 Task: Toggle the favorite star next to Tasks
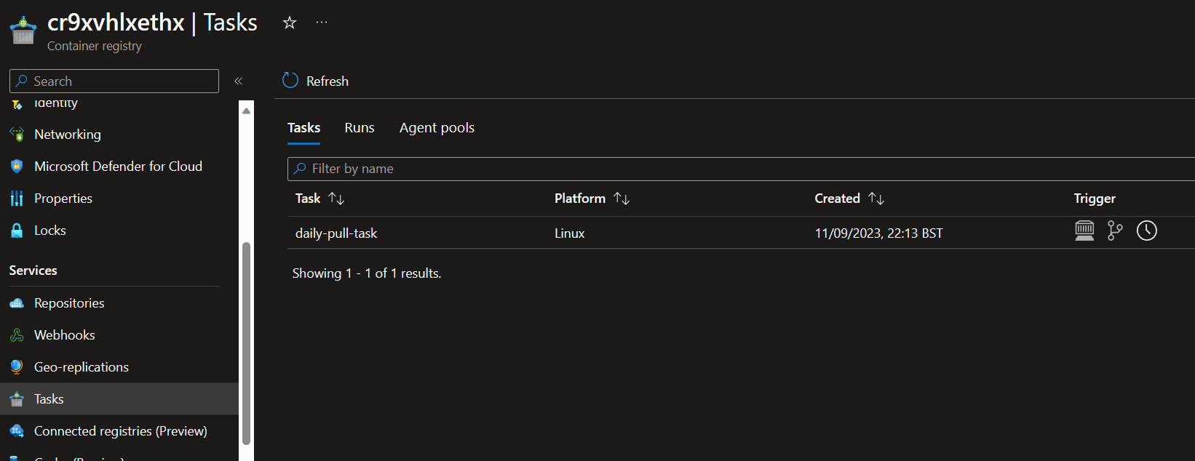tap(289, 23)
